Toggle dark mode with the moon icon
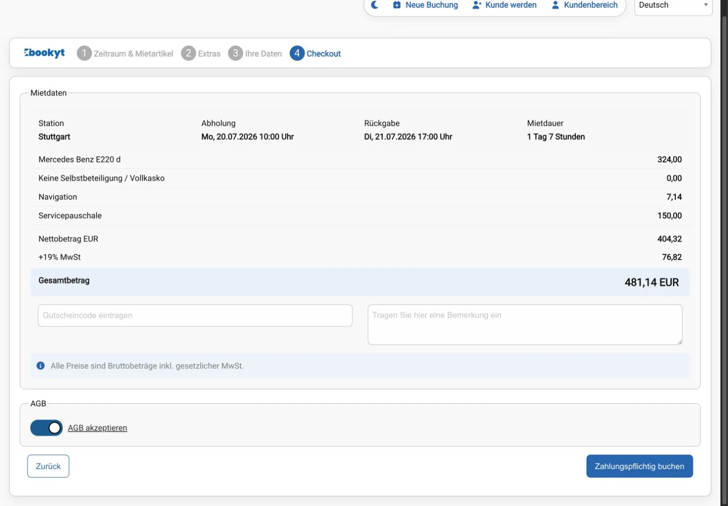The image size is (728, 506). (x=374, y=5)
